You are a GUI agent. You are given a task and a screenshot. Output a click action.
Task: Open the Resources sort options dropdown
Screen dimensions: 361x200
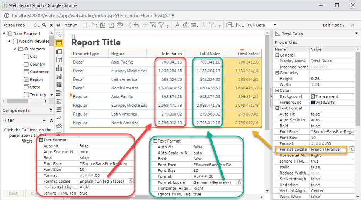coord(36,25)
